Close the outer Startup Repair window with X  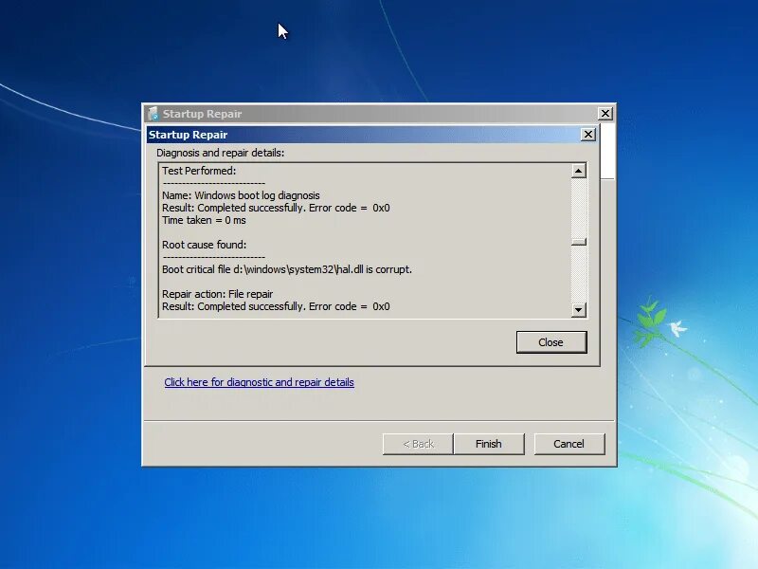605,114
